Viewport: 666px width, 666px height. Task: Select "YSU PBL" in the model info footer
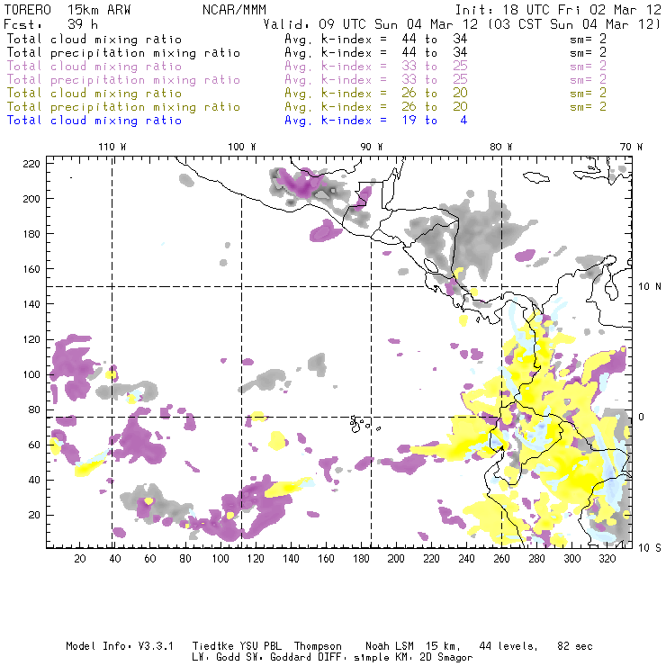click(x=260, y=646)
